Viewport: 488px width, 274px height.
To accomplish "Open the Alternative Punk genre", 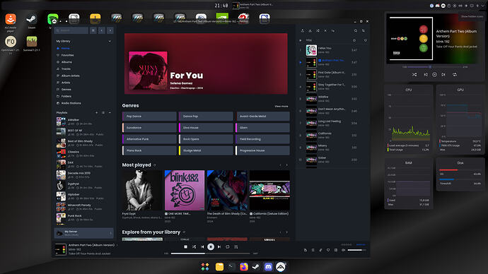I will 149,139.
